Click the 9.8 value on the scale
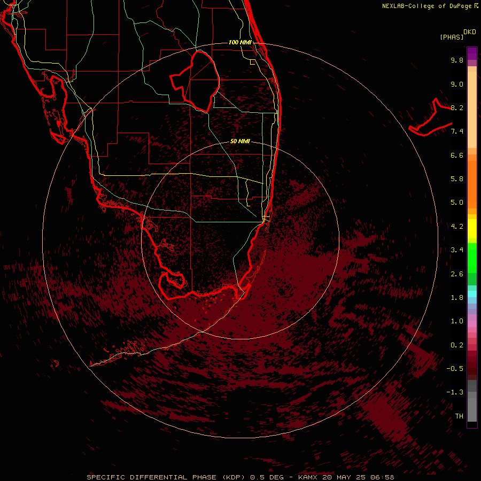Image resolution: width=481 pixels, height=481 pixels. pyautogui.click(x=457, y=60)
